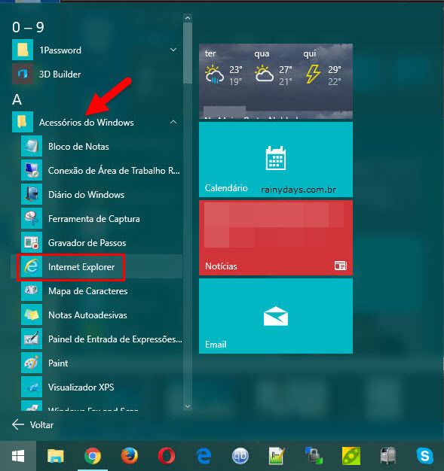Click the scrollbar up arrow
The width and height of the screenshot is (444, 471).
point(188,18)
